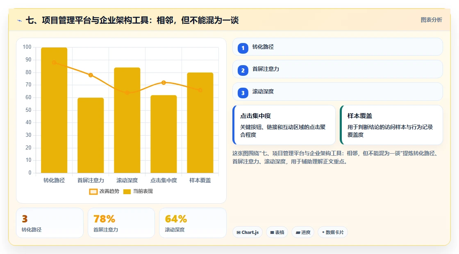Click the Chart.js tag

(248, 232)
